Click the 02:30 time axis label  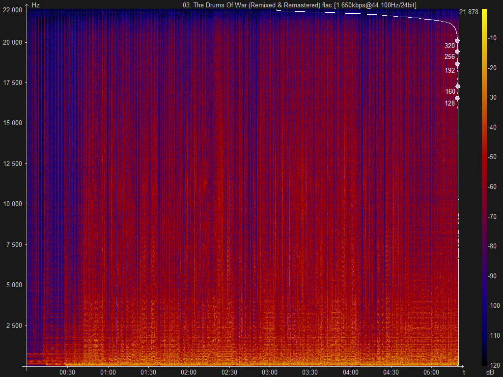pyautogui.click(x=229, y=372)
